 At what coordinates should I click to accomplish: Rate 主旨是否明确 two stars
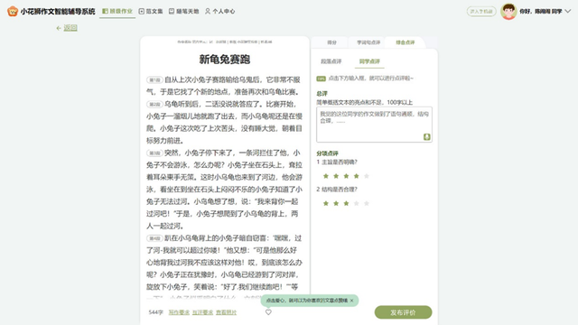point(336,176)
